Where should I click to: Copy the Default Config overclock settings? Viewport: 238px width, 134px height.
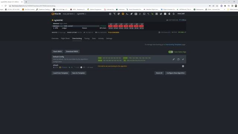coord(178,59)
